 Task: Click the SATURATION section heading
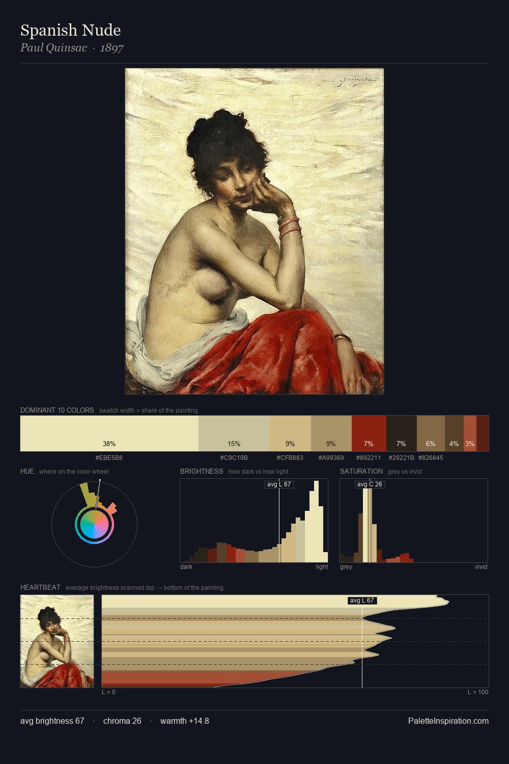(361, 471)
